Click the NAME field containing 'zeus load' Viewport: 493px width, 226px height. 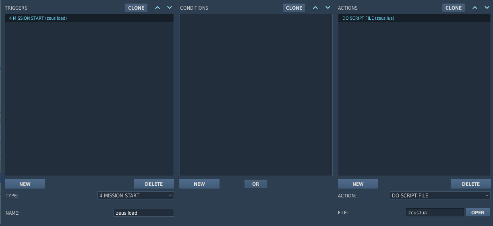[144, 213]
